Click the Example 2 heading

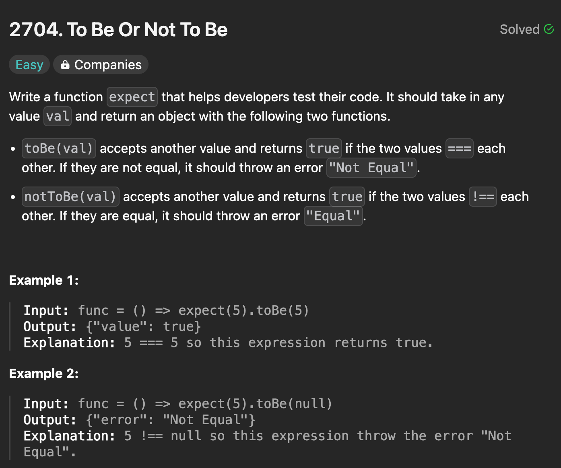coord(44,374)
